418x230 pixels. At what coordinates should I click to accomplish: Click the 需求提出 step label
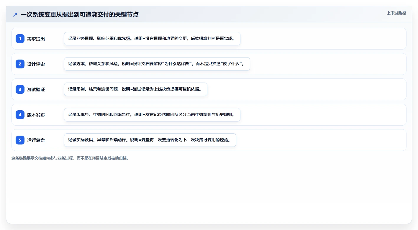pyautogui.click(x=36, y=39)
